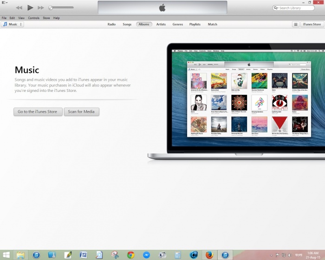This screenshot has width=325, height=260.
Task: Select the Albums tab
Action: [144, 24]
